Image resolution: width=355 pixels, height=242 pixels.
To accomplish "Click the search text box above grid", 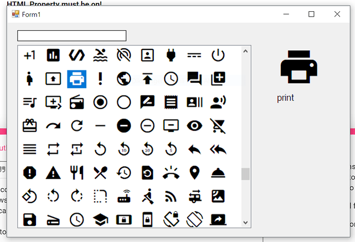I will [72, 36].
